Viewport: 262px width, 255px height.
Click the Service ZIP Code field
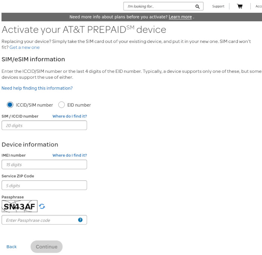pyautogui.click(x=44, y=186)
